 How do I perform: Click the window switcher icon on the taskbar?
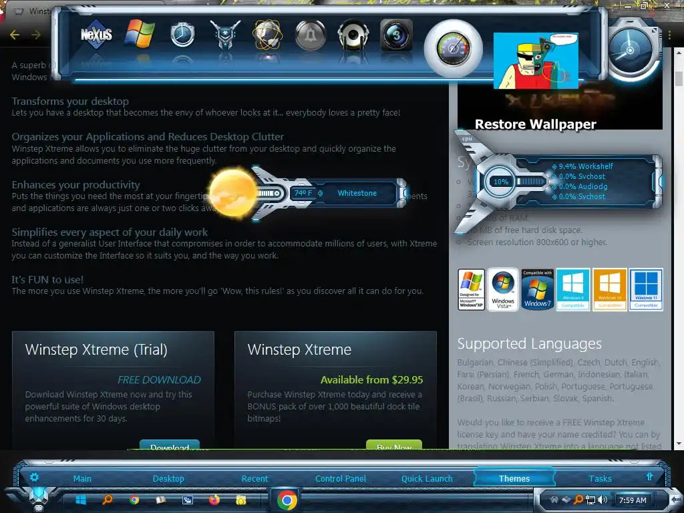tap(188, 500)
